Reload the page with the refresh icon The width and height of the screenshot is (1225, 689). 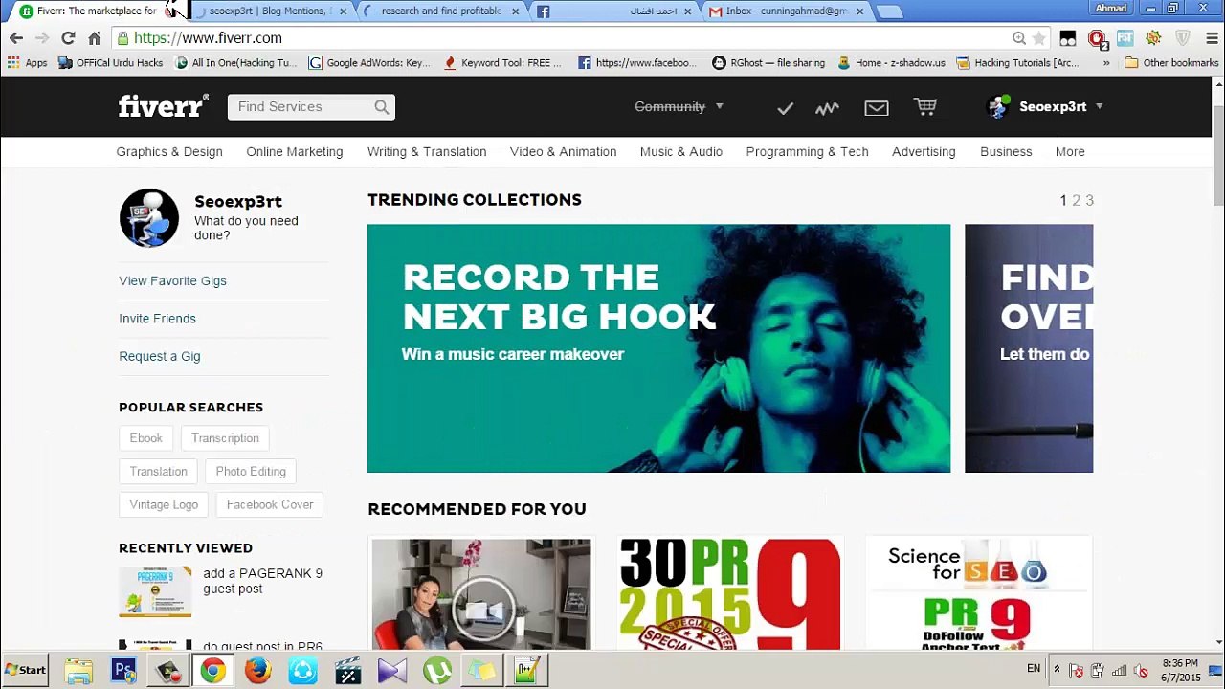[68, 38]
